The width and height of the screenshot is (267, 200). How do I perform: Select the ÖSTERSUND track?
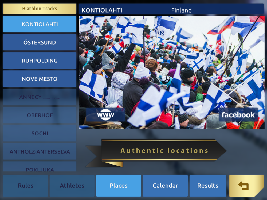40,42
